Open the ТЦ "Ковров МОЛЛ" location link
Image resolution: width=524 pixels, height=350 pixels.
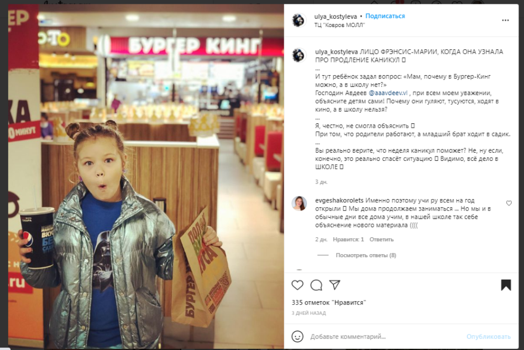(x=339, y=25)
